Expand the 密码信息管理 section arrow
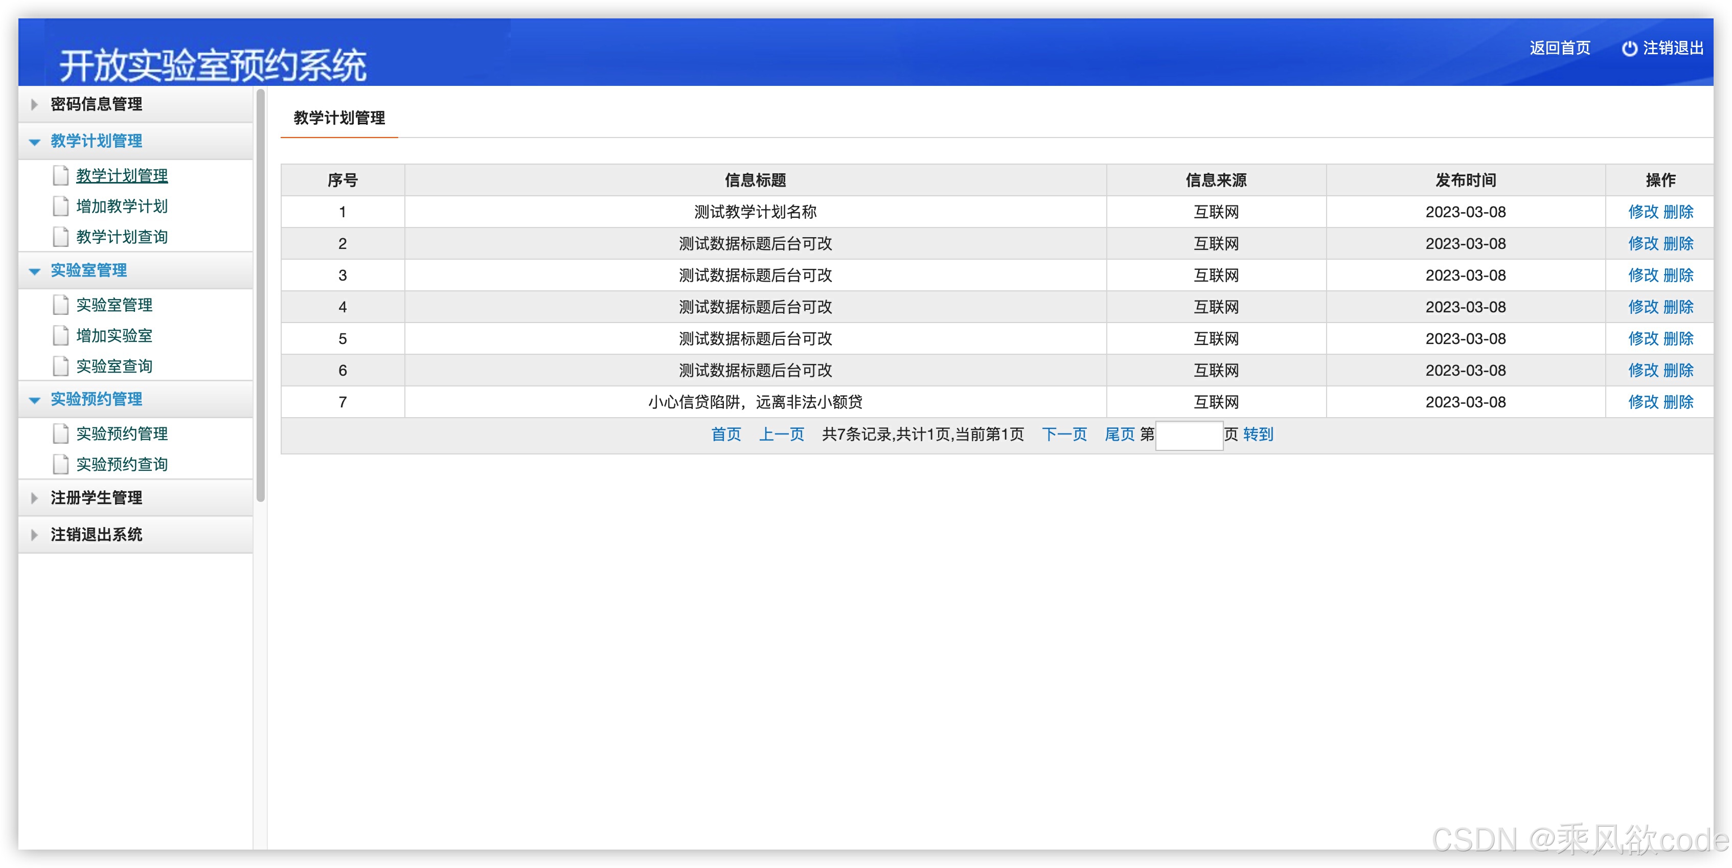Image resolution: width=1732 pixels, height=868 pixels. pos(34,104)
